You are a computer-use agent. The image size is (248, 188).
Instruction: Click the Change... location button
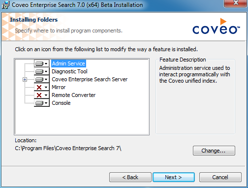[214, 151]
